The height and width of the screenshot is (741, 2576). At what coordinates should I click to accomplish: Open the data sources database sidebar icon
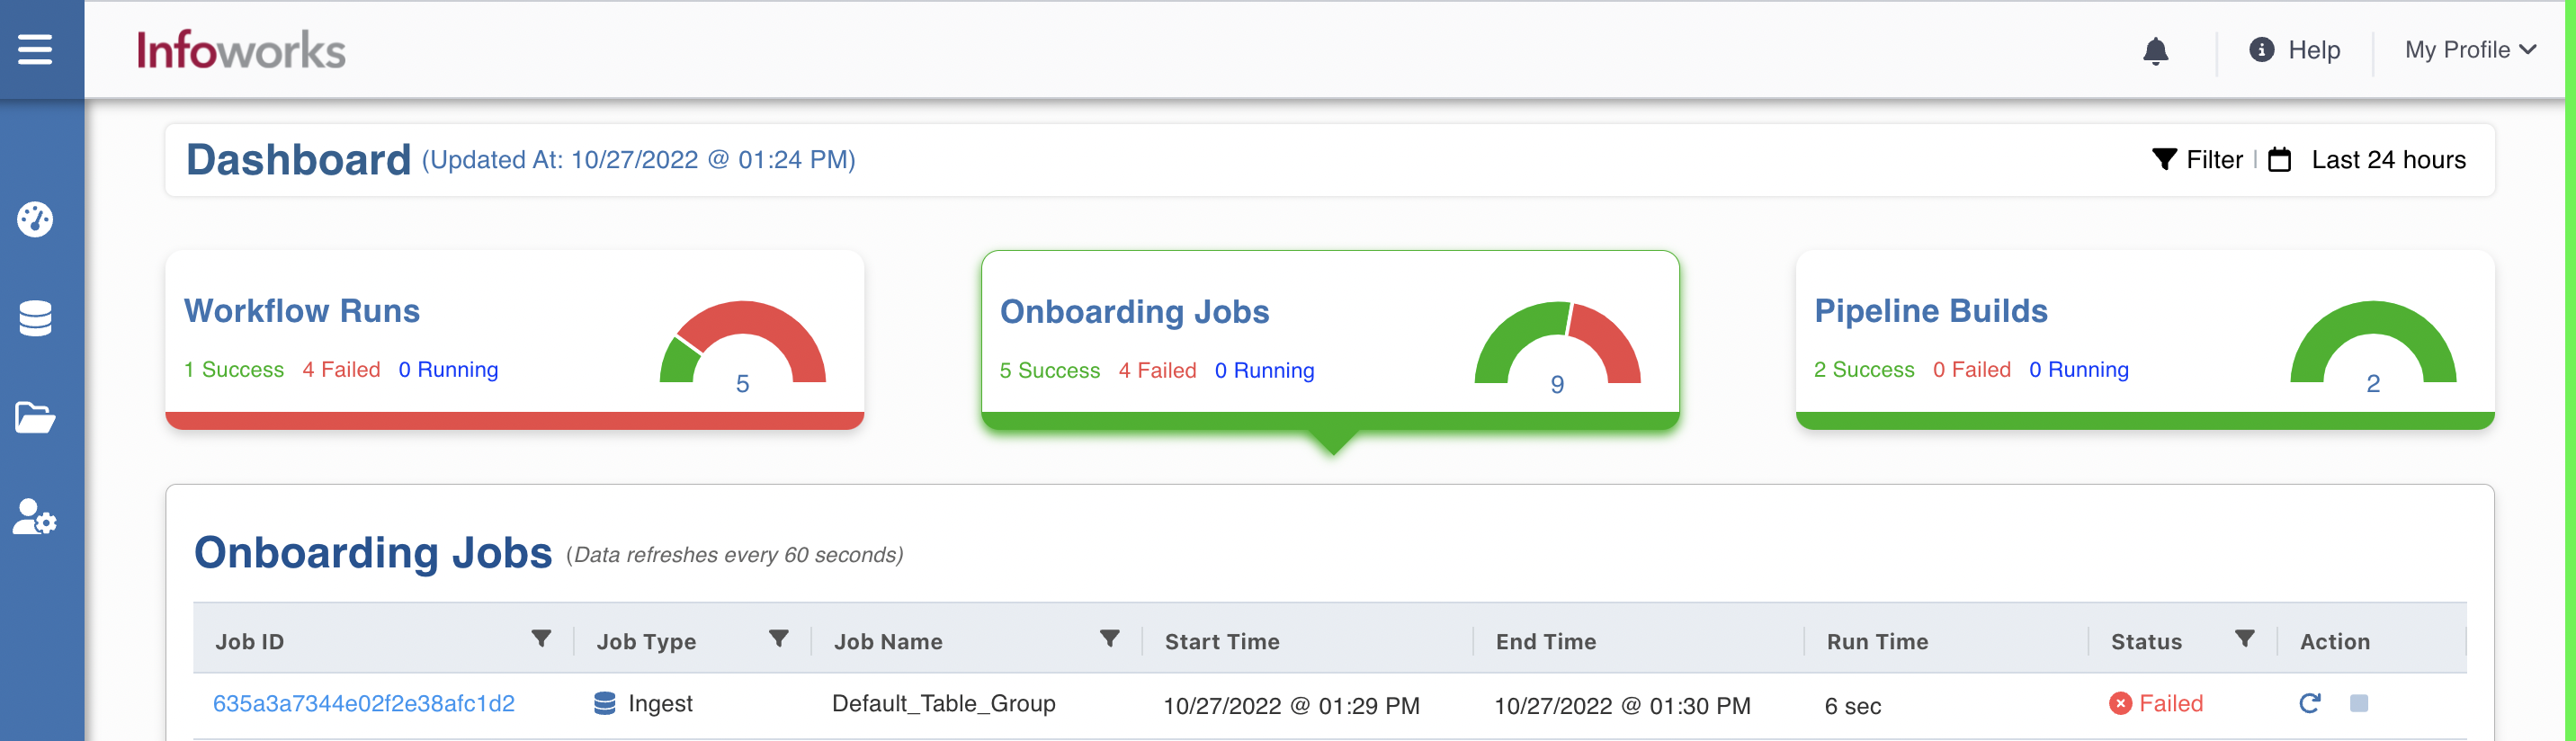click(x=35, y=318)
